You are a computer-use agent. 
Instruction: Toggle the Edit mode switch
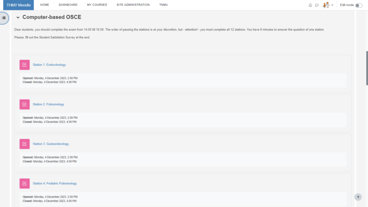point(359,5)
